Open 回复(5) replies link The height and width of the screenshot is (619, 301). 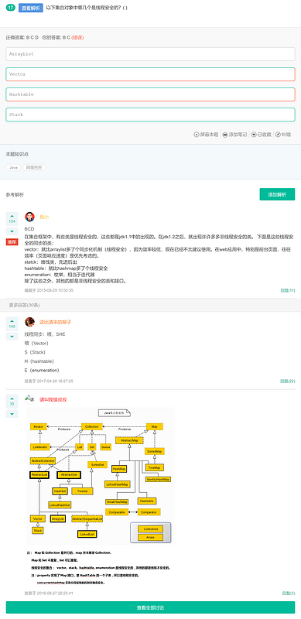tap(289, 593)
